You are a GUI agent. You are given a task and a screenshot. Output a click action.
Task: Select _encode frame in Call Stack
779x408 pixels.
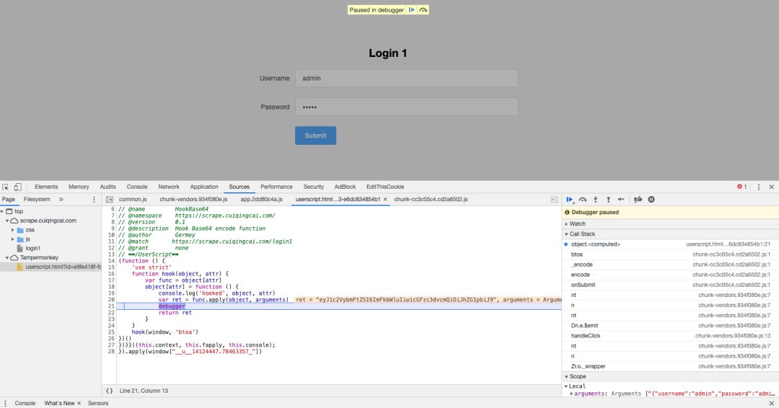(x=671, y=265)
